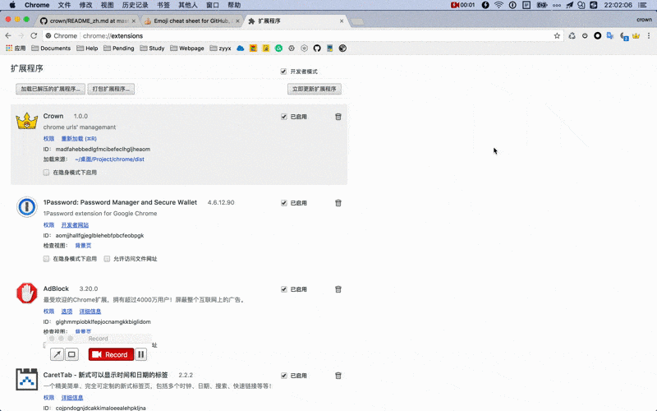Open the WordPress-style round bookmark icon
This screenshot has height=411, width=657.
[342, 48]
